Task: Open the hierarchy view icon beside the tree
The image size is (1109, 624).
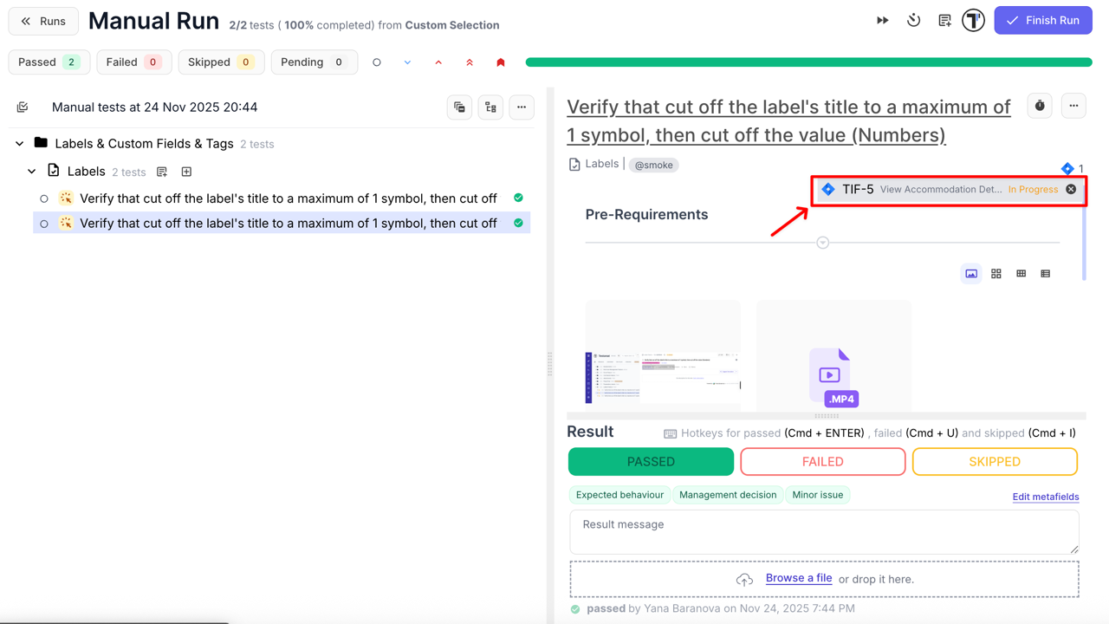Action: pyautogui.click(x=490, y=107)
